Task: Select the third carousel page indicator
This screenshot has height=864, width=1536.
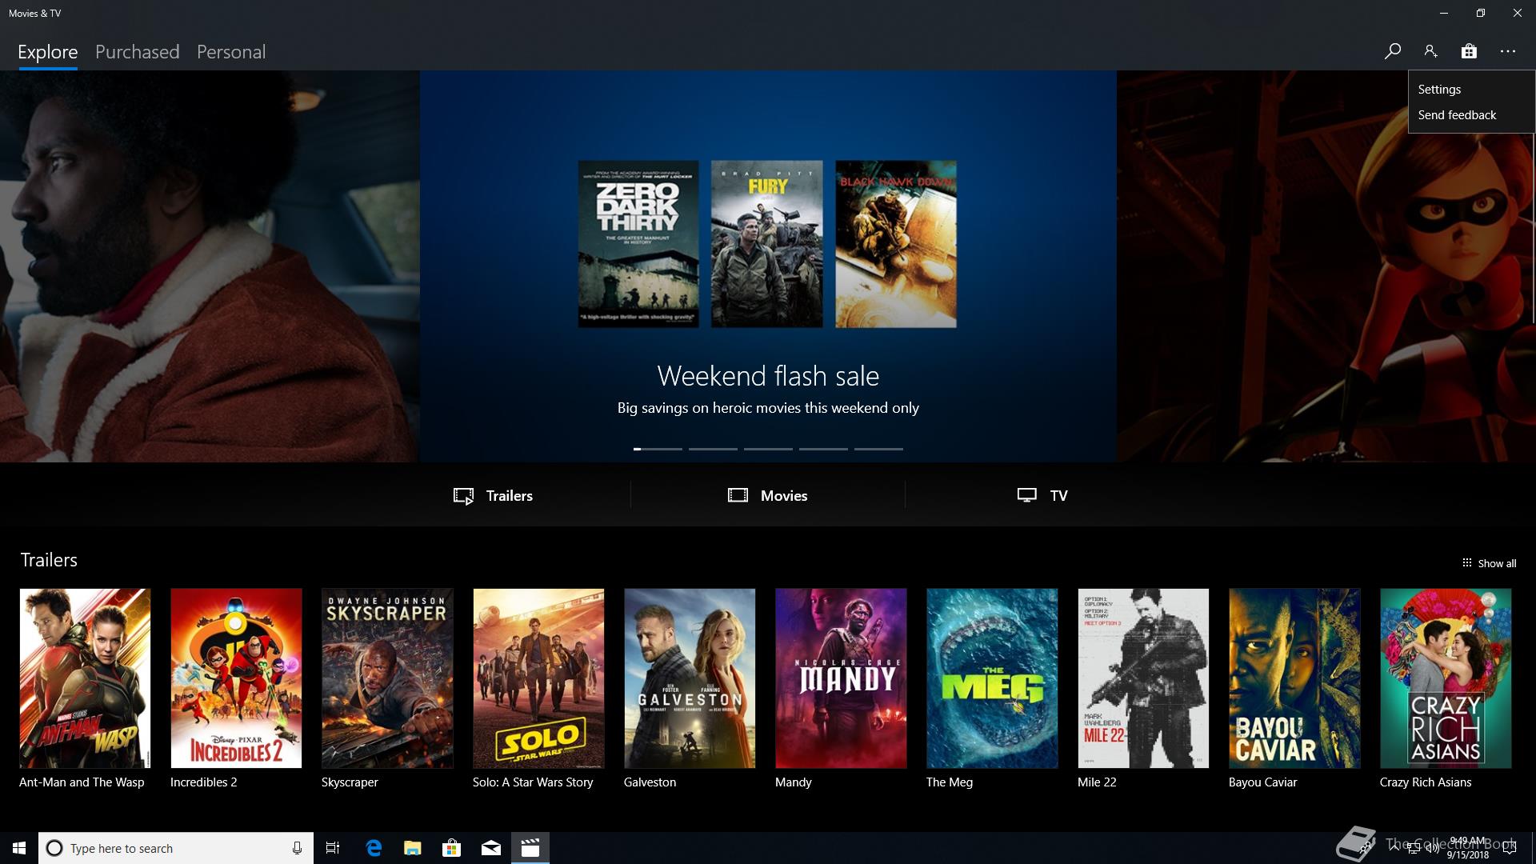Action: (x=768, y=449)
